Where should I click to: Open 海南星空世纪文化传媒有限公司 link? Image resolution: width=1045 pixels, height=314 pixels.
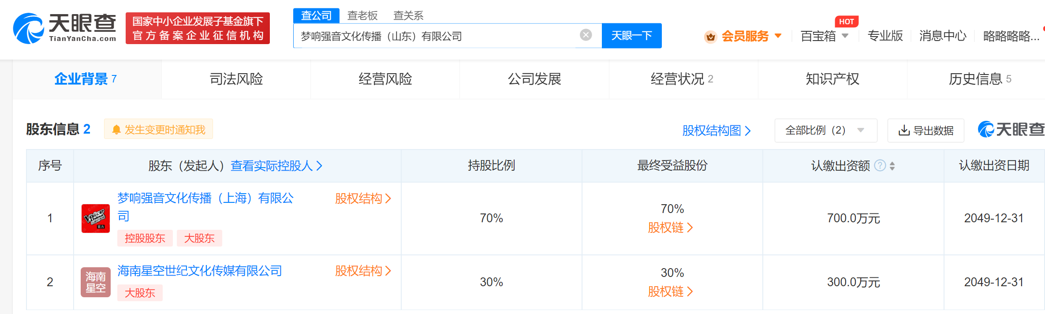[x=200, y=271]
